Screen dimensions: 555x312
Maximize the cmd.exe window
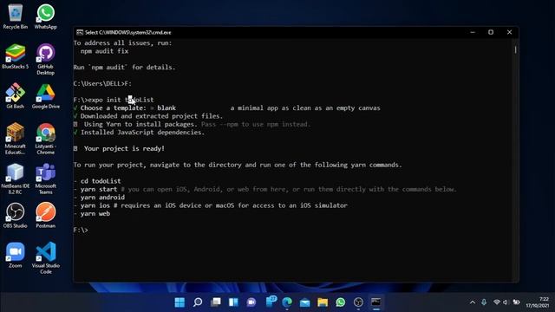click(491, 32)
